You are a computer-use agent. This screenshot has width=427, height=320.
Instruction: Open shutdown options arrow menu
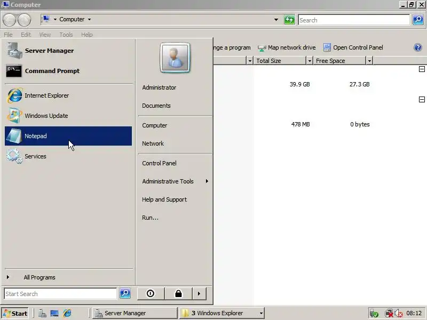click(x=199, y=294)
